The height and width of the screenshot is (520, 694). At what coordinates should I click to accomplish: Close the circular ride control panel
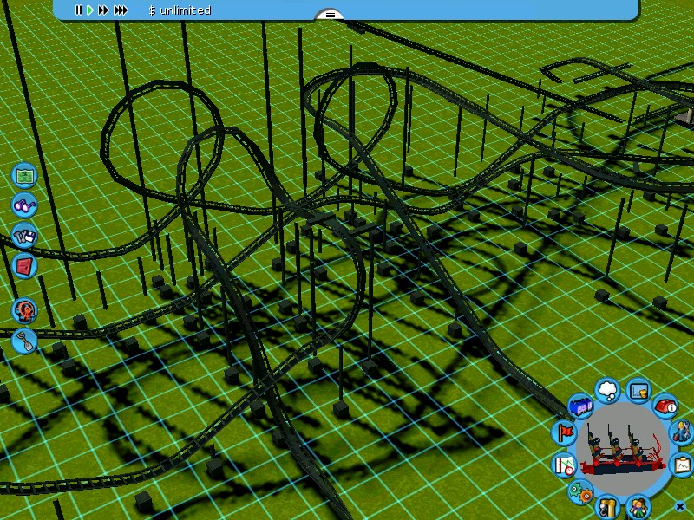[x=679, y=506]
